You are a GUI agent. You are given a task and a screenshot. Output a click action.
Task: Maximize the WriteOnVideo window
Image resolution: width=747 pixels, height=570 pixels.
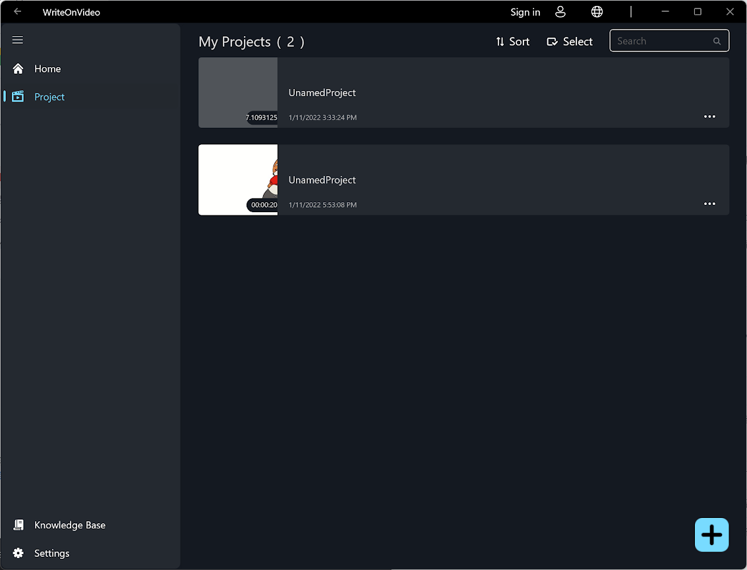point(698,11)
